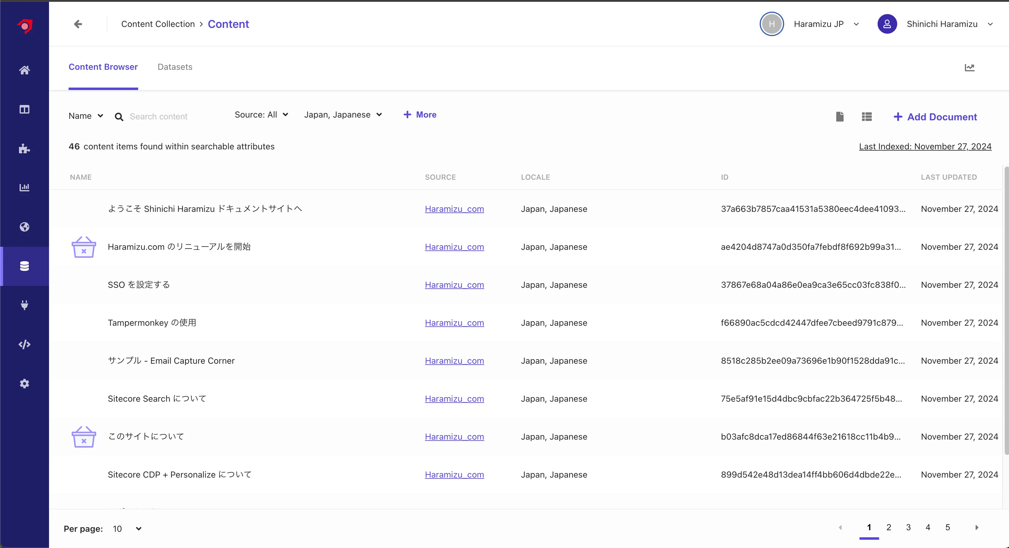The image size is (1009, 548).
Task: Switch to the Datasets tab
Action: (x=175, y=67)
